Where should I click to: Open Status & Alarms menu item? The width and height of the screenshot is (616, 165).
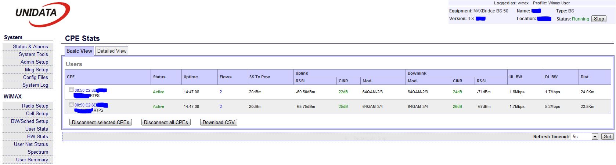coord(30,46)
